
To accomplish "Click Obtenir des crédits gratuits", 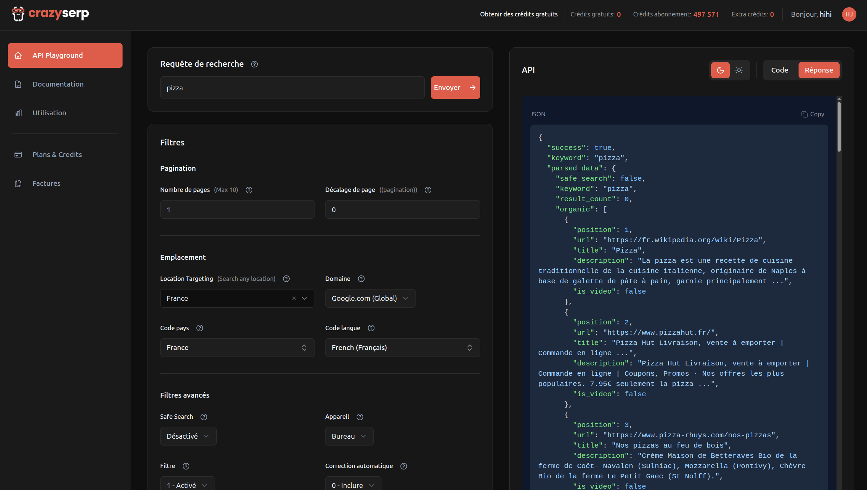I will pyautogui.click(x=519, y=14).
